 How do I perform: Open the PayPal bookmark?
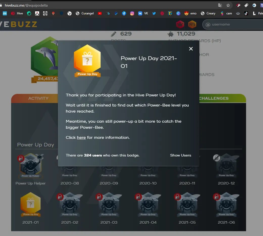click(x=116, y=13)
